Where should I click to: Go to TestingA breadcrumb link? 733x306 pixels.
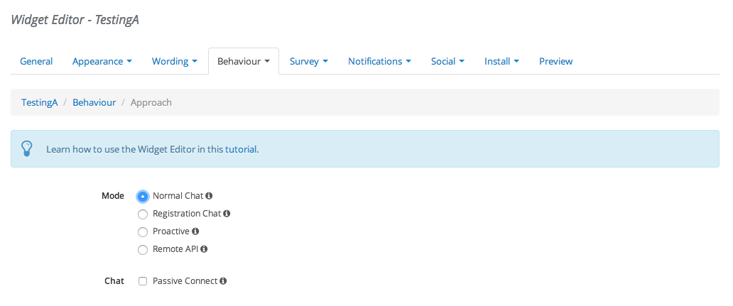(40, 102)
